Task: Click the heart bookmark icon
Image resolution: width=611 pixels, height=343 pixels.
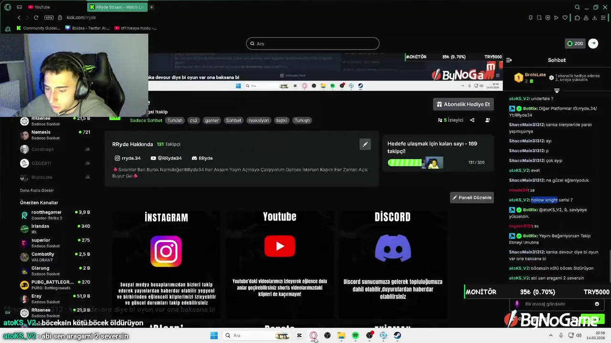Action: pyautogui.click(x=565, y=18)
